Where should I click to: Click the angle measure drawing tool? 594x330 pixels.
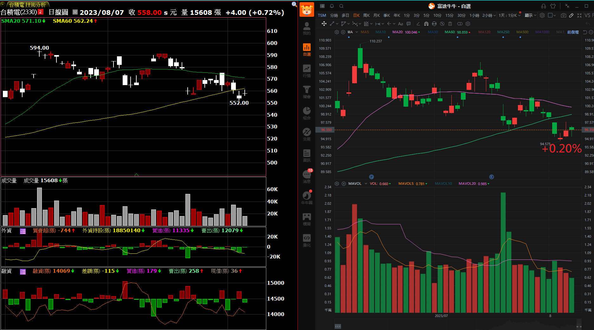click(418, 24)
